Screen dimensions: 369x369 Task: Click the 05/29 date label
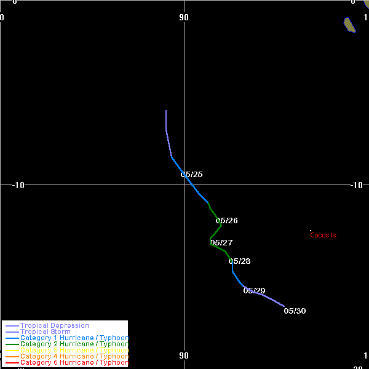point(254,291)
